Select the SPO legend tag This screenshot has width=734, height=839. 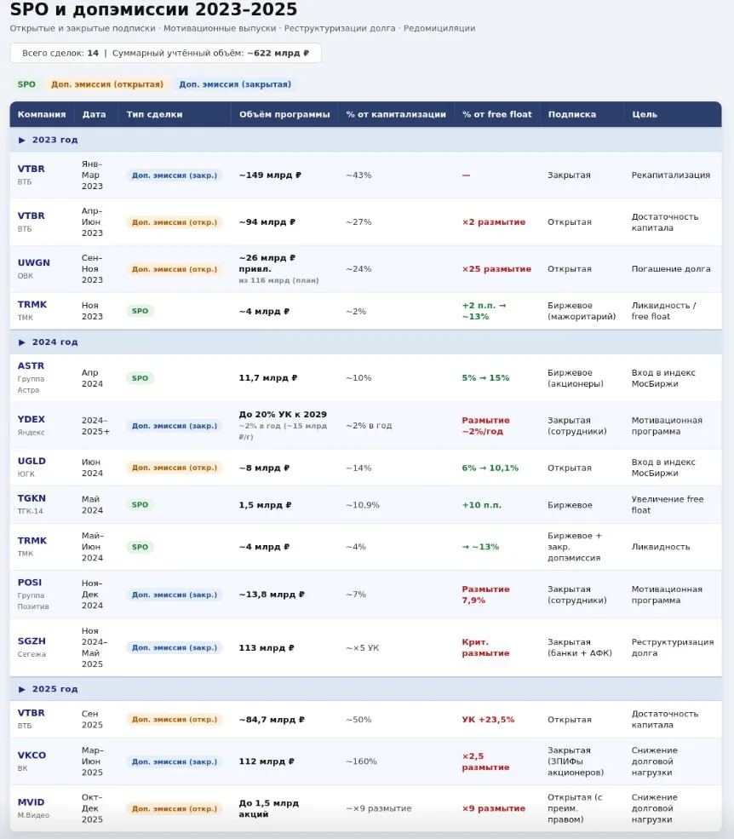(26, 84)
